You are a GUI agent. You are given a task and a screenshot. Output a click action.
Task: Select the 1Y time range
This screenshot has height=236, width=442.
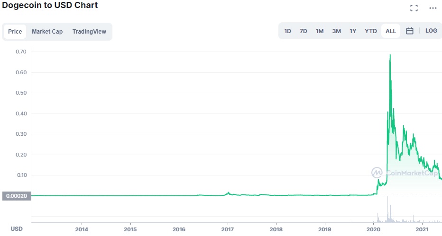[353, 31]
